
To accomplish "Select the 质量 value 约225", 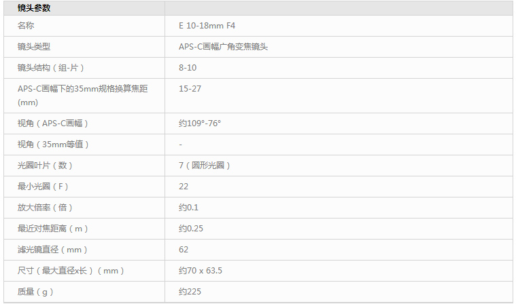I will [190, 292].
